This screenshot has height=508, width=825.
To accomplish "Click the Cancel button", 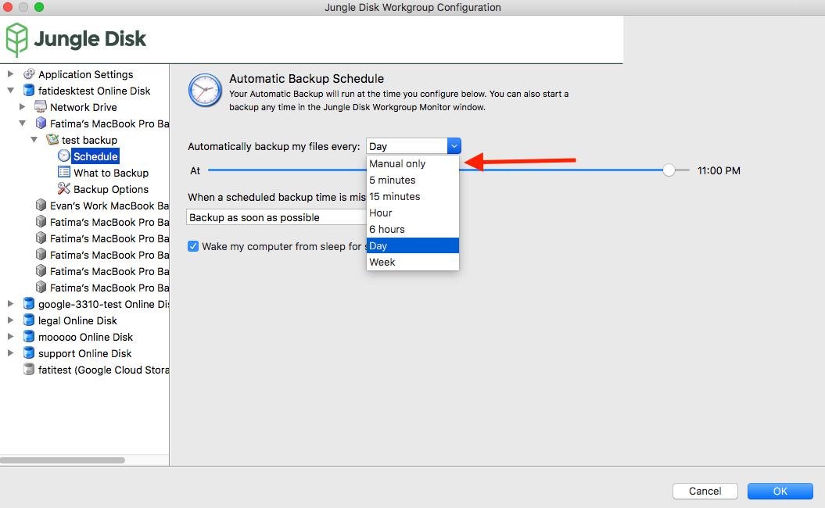I will [705, 491].
